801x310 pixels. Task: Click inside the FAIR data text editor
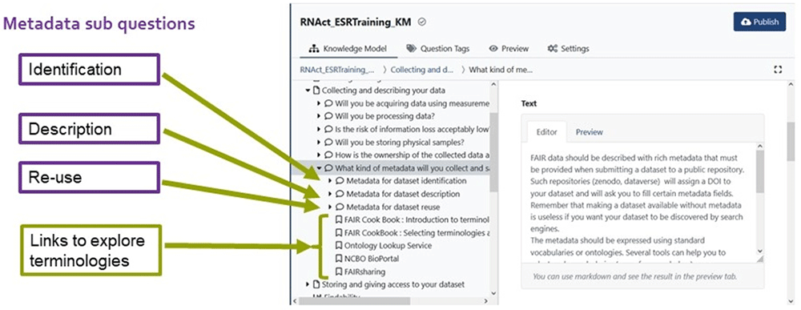(638, 203)
